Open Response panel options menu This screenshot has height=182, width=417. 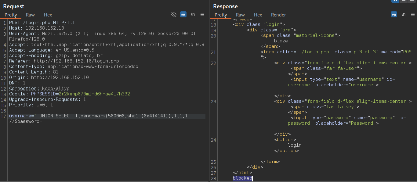[413, 14]
